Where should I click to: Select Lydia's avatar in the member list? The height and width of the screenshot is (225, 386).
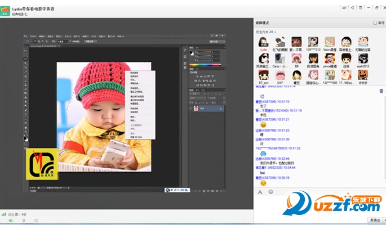pos(263,42)
